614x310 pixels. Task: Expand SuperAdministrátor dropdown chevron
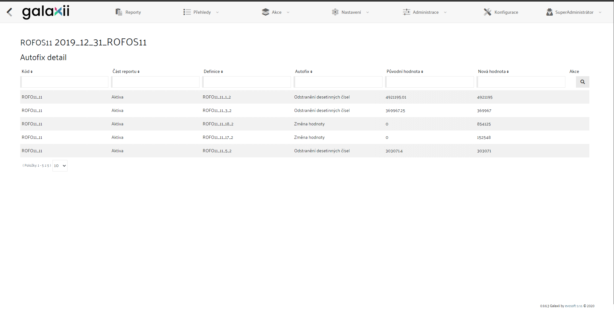tap(600, 12)
